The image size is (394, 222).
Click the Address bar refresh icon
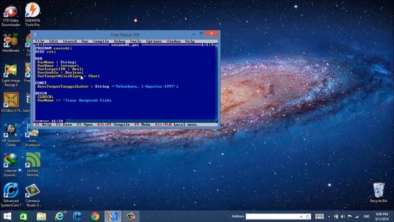[x=308, y=216]
